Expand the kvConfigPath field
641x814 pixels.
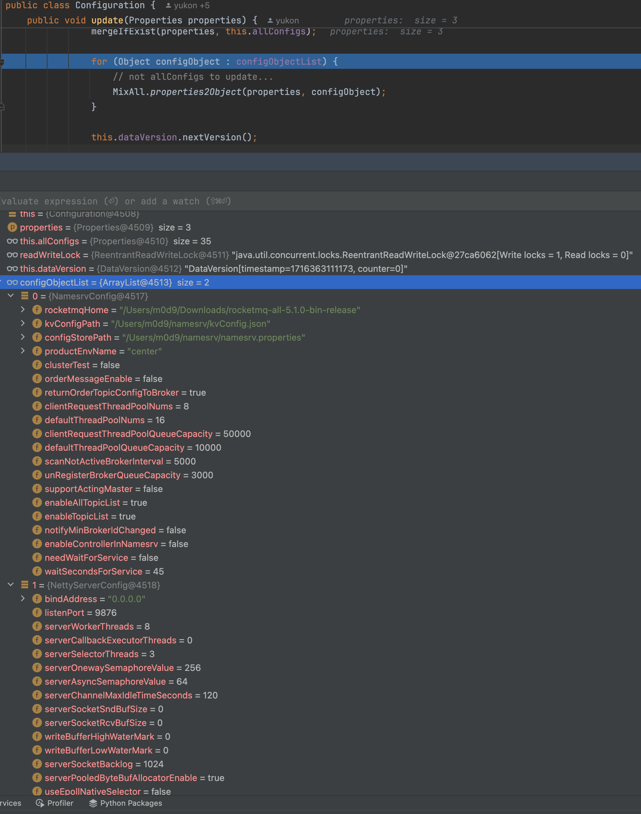tap(23, 323)
